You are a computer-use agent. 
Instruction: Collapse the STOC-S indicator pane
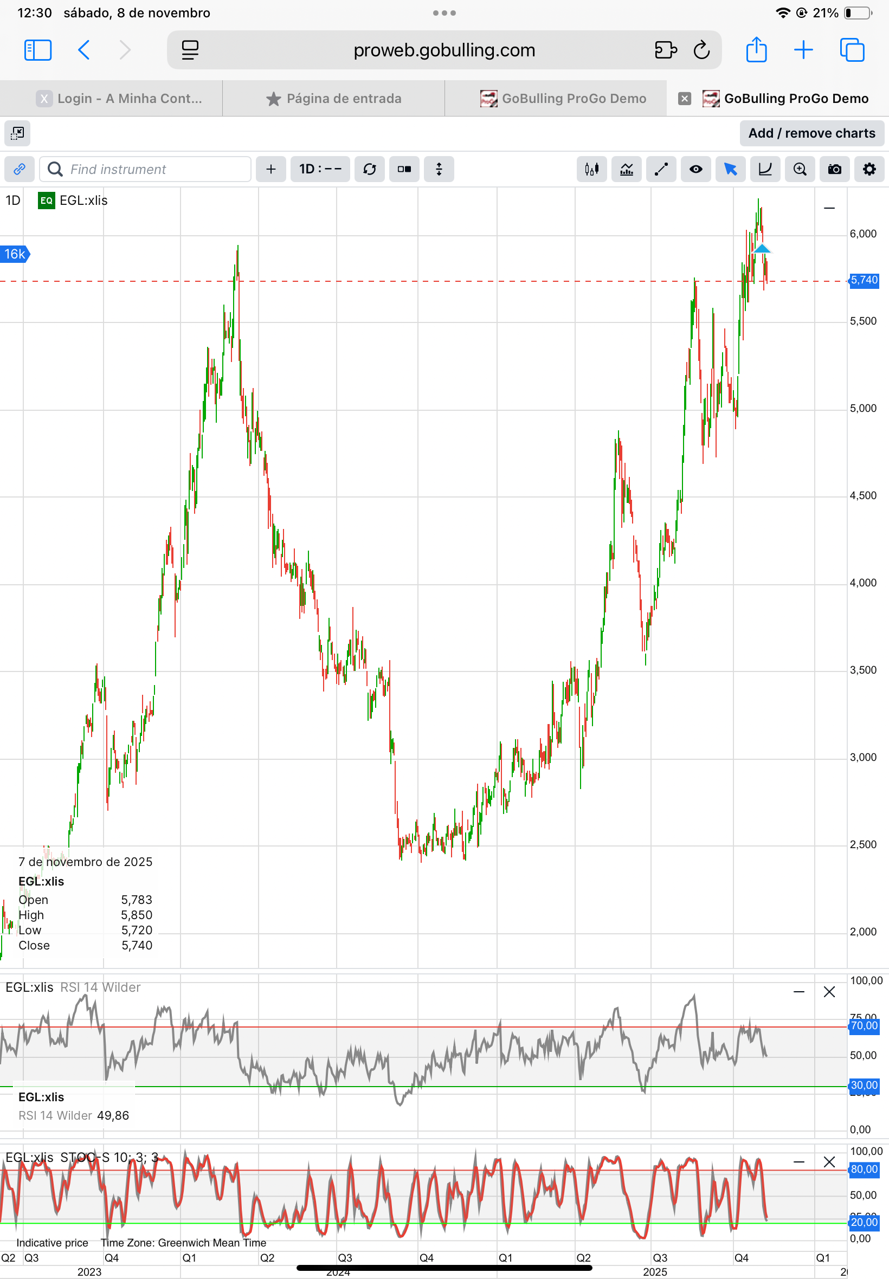click(799, 1162)
